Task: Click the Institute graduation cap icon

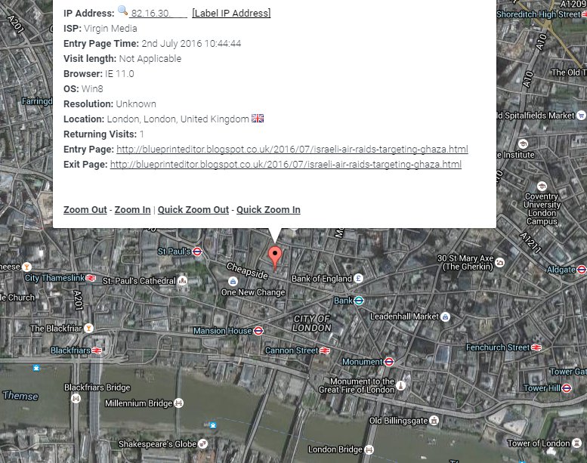Action: click(x=523, y=144)
